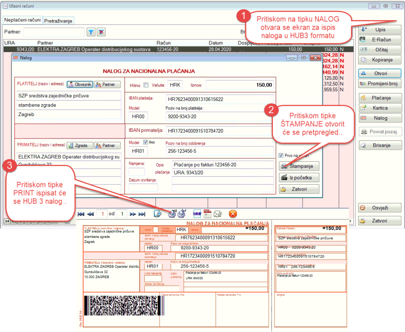This screenshot has width=405, height=332.
Task: Click the Kopiranje button
Action: pyautogui.click(x=380, y=60)
